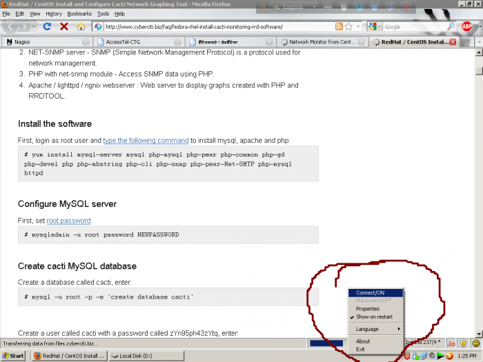The image size is (483, 362).
Task: Click the red shield tray icon
Action: [x=407, y=356]
